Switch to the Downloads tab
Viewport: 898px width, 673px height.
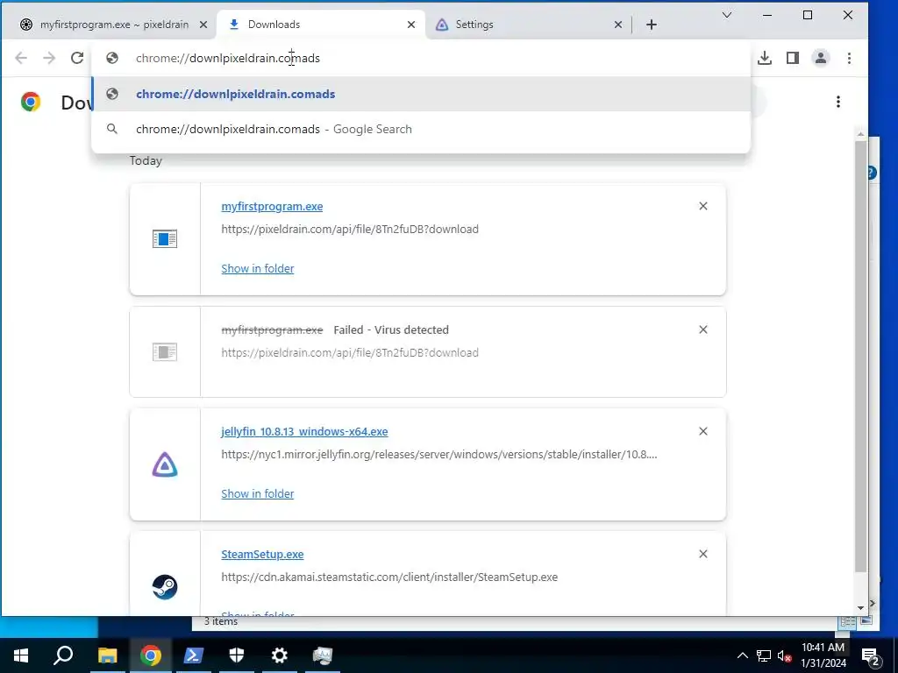coord(321,25)
